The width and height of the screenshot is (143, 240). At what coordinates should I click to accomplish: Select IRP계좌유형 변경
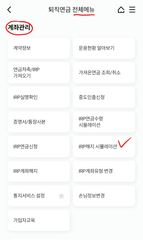click(104, 171)
